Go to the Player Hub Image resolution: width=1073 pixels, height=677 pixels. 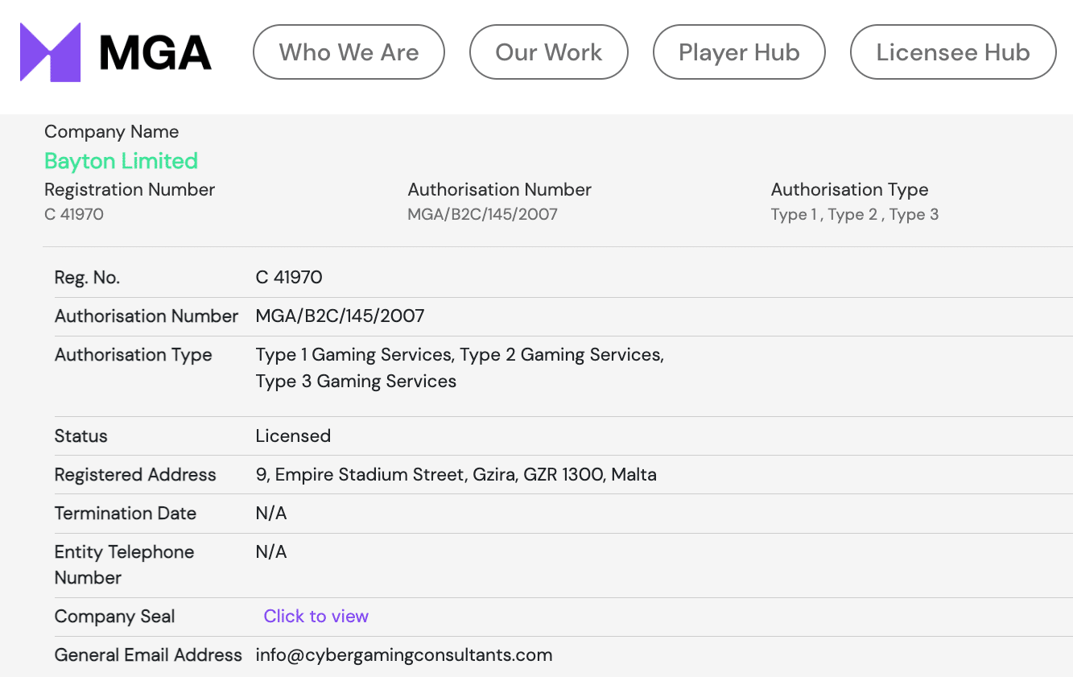739,52
